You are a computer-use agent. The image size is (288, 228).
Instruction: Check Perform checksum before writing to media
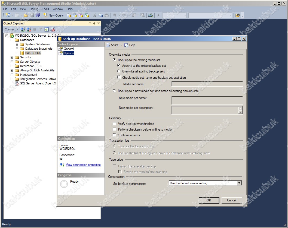pyautogui.click(x=115, y=129)
